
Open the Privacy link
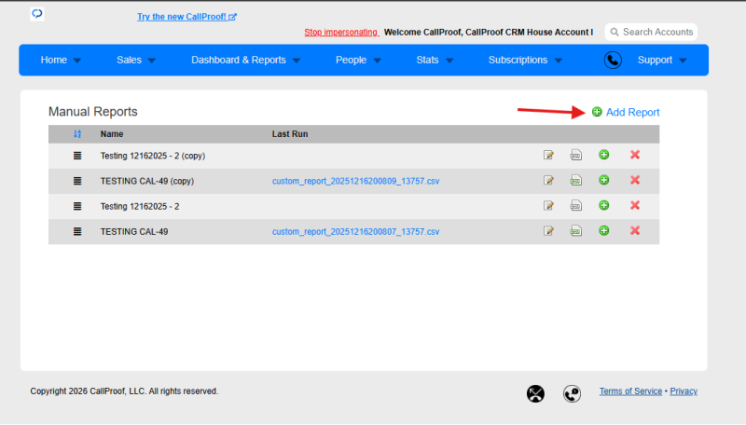684,391
